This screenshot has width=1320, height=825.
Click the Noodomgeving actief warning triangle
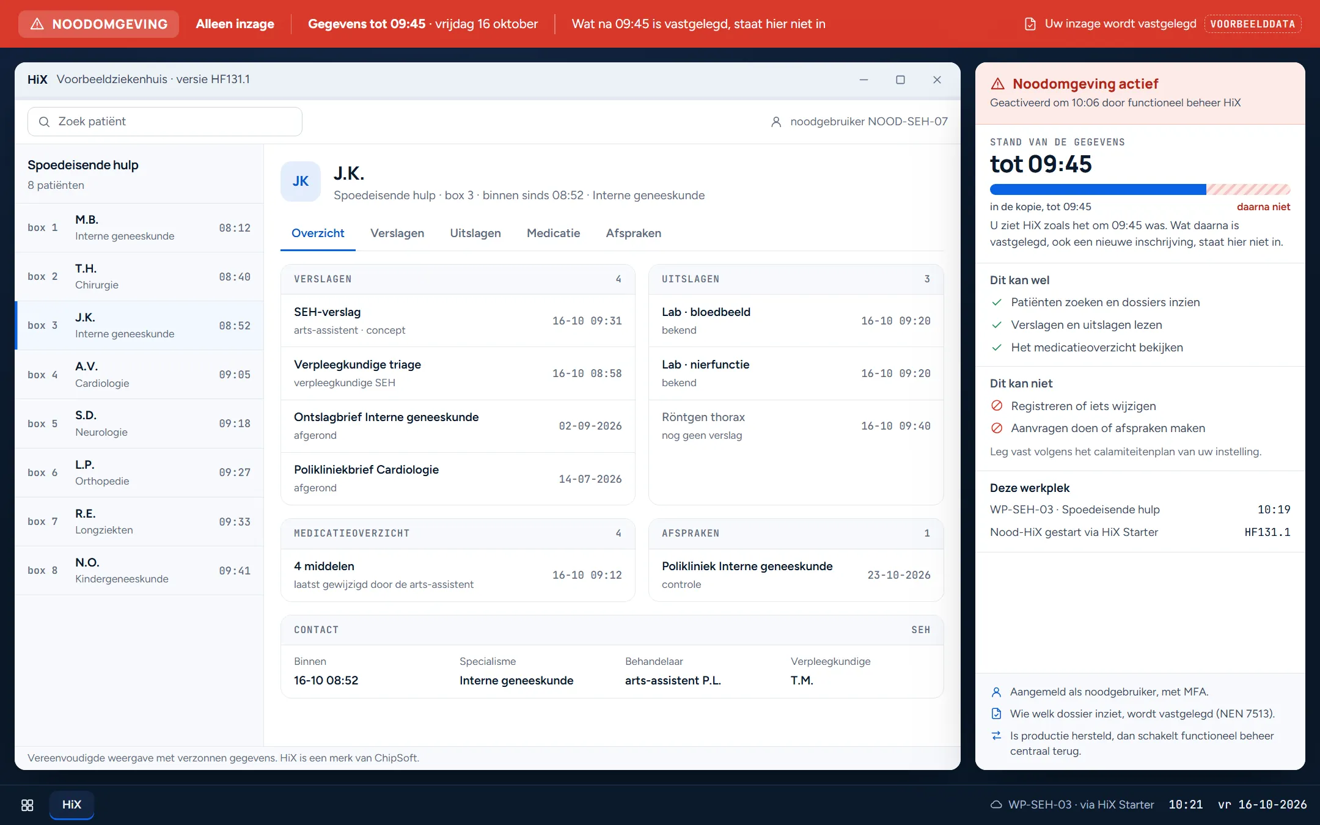coord(998,84)
